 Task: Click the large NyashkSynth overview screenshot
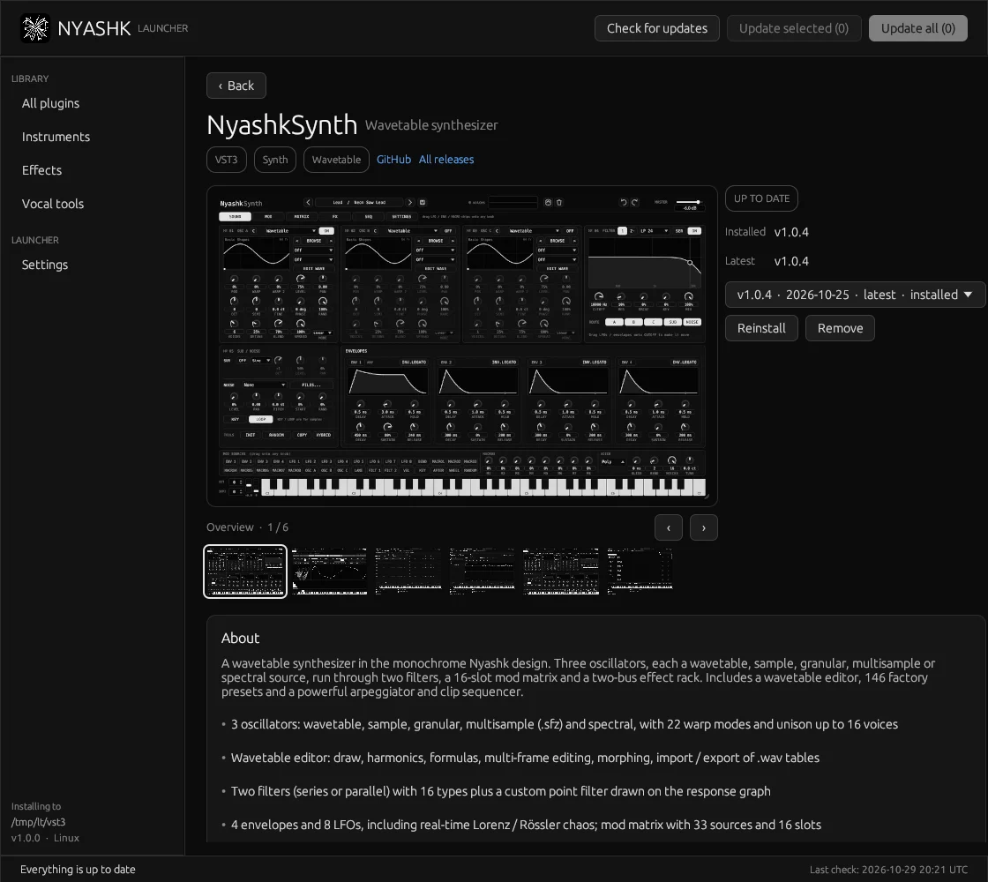pyautogui.click(x=462, y=346)
